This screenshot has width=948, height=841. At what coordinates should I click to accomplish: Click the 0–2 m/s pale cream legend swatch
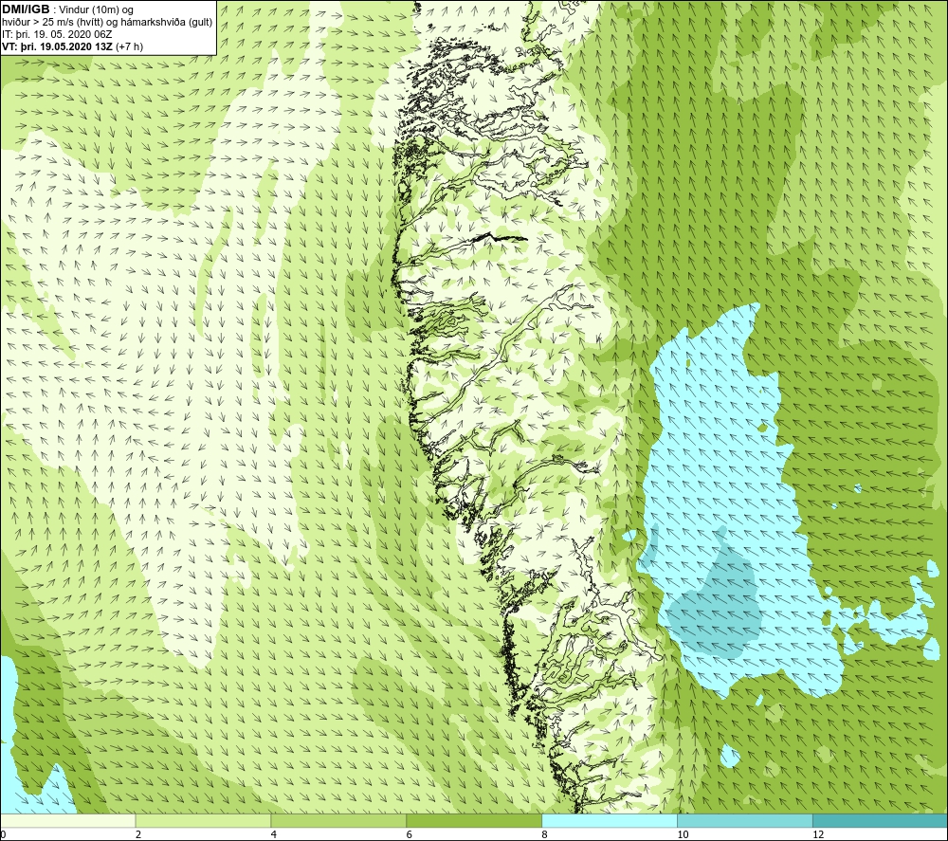click(67, 820)
